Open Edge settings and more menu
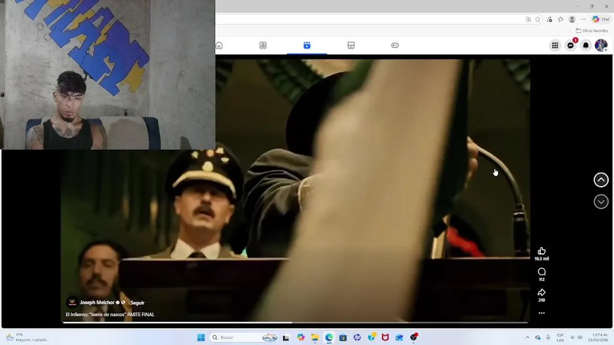The width and height of the screenshot is (614, 345). pos(583,19)
